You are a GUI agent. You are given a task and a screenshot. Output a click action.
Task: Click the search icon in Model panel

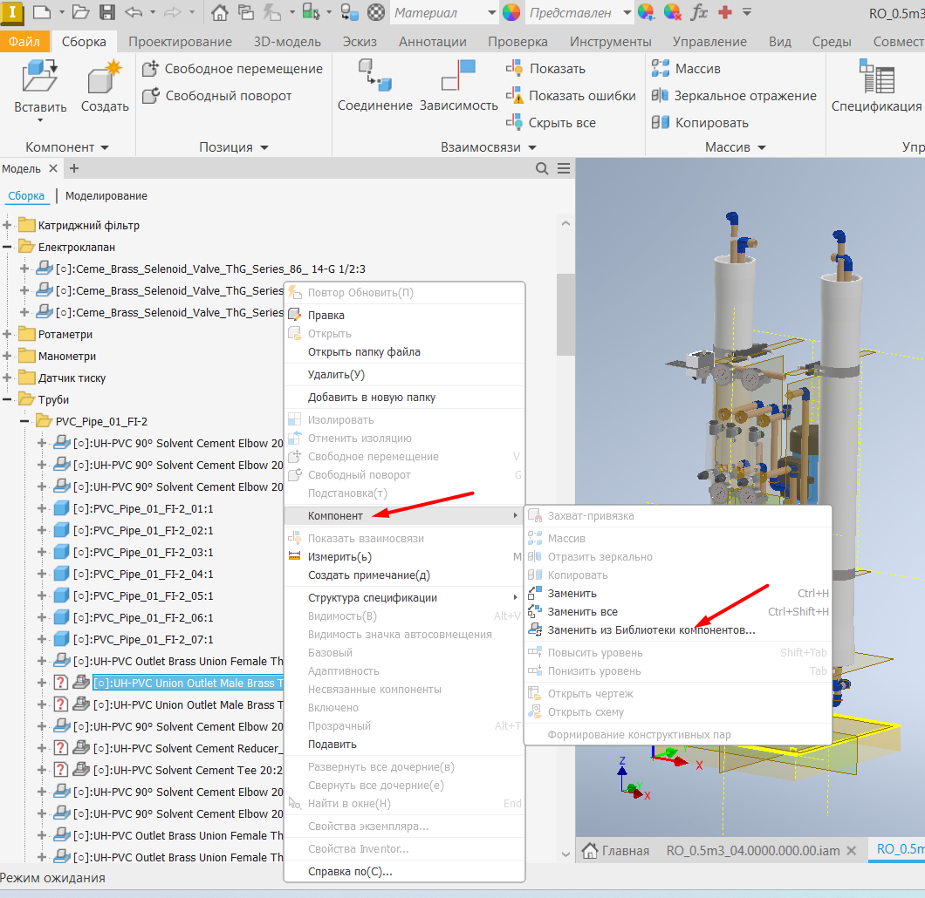pos(542,168)
